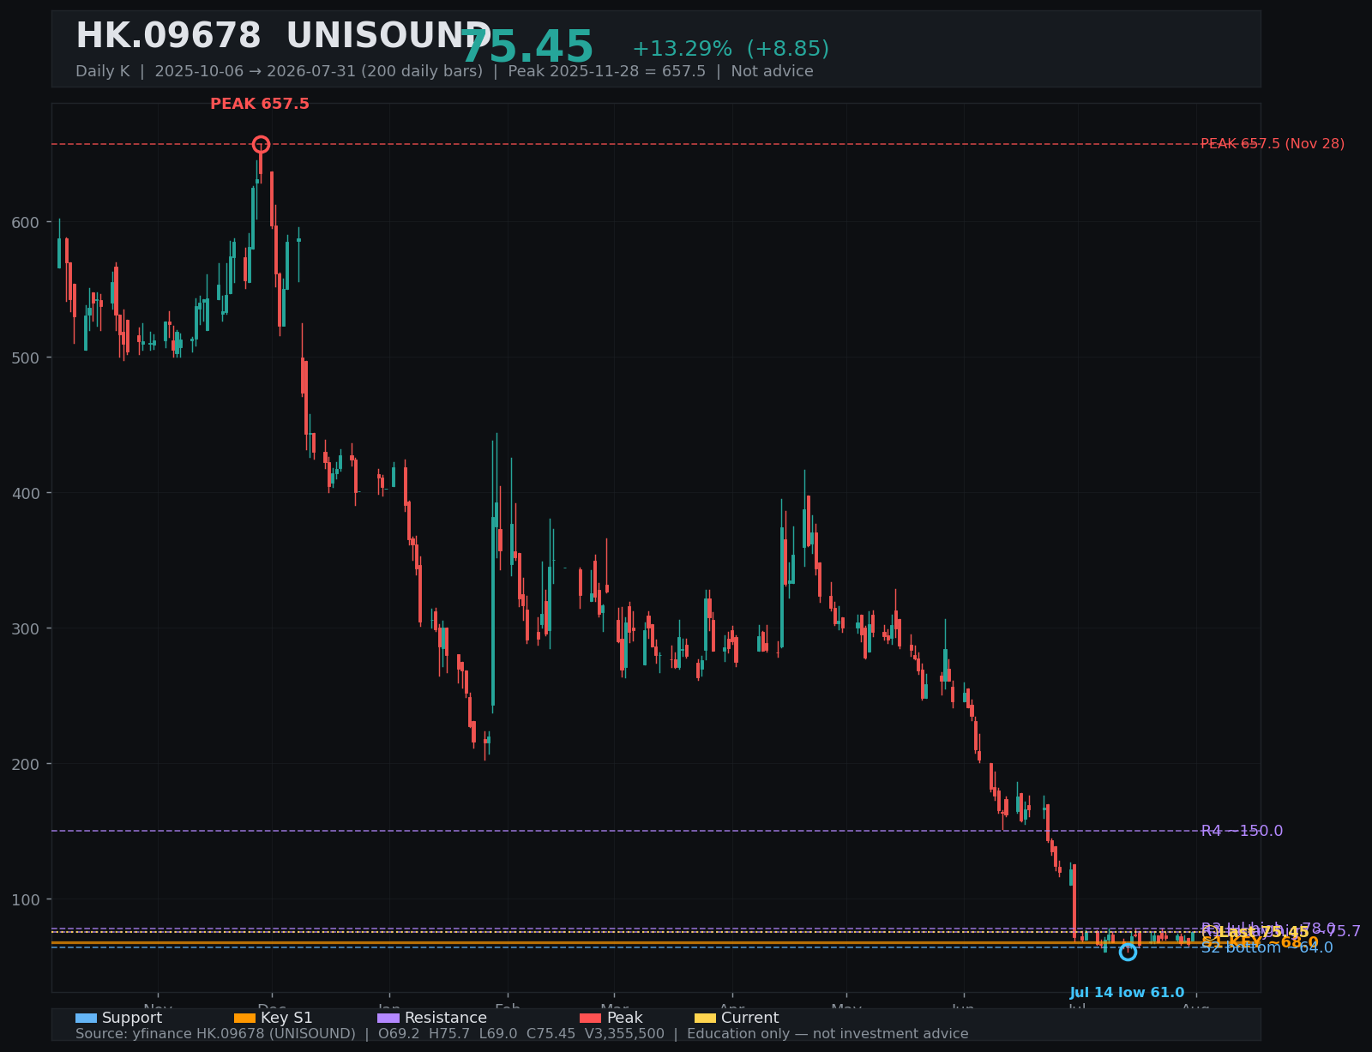Click the "Daily K" date range subtitle

[444, 72]
